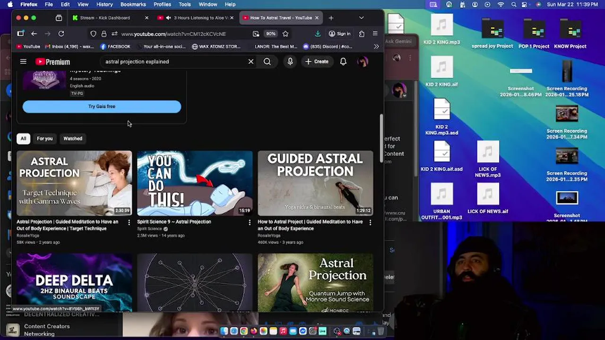Image resolution: width=605 pixels, height=340 pixels.
Task: Open the Profiles menu
Action: click(162, 4)
